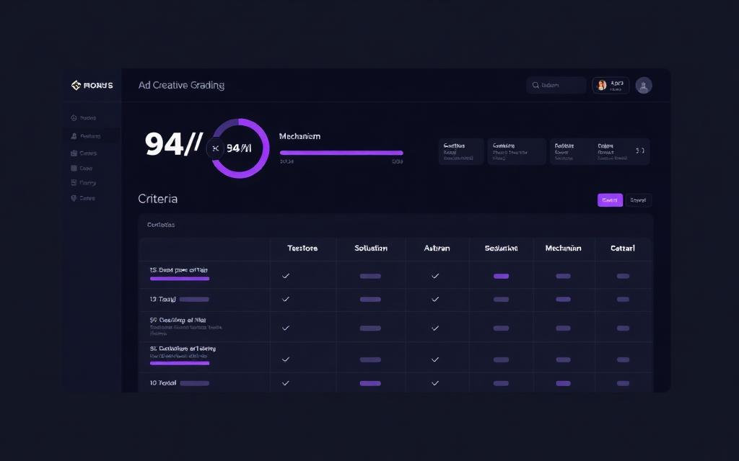Open the second summary card in the stats row

pyautogui.click(x=517, y=151)
